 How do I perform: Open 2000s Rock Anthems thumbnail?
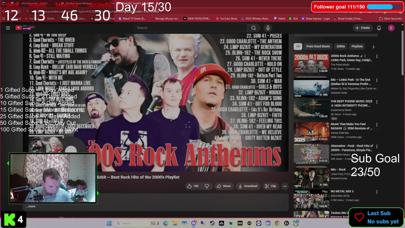pos(311,64)
